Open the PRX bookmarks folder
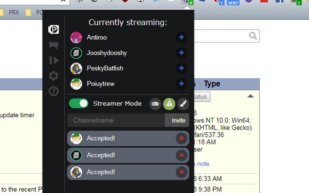The height and width of the screenshot is (193, 309). click(x=14, y=12)
